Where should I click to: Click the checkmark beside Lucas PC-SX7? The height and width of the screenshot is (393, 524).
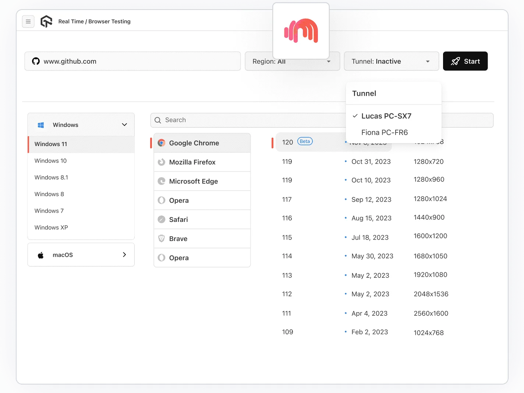click(355, 116)
